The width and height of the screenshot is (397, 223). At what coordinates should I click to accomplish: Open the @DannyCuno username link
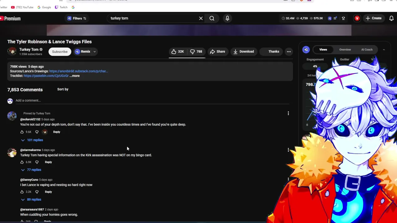29,180
